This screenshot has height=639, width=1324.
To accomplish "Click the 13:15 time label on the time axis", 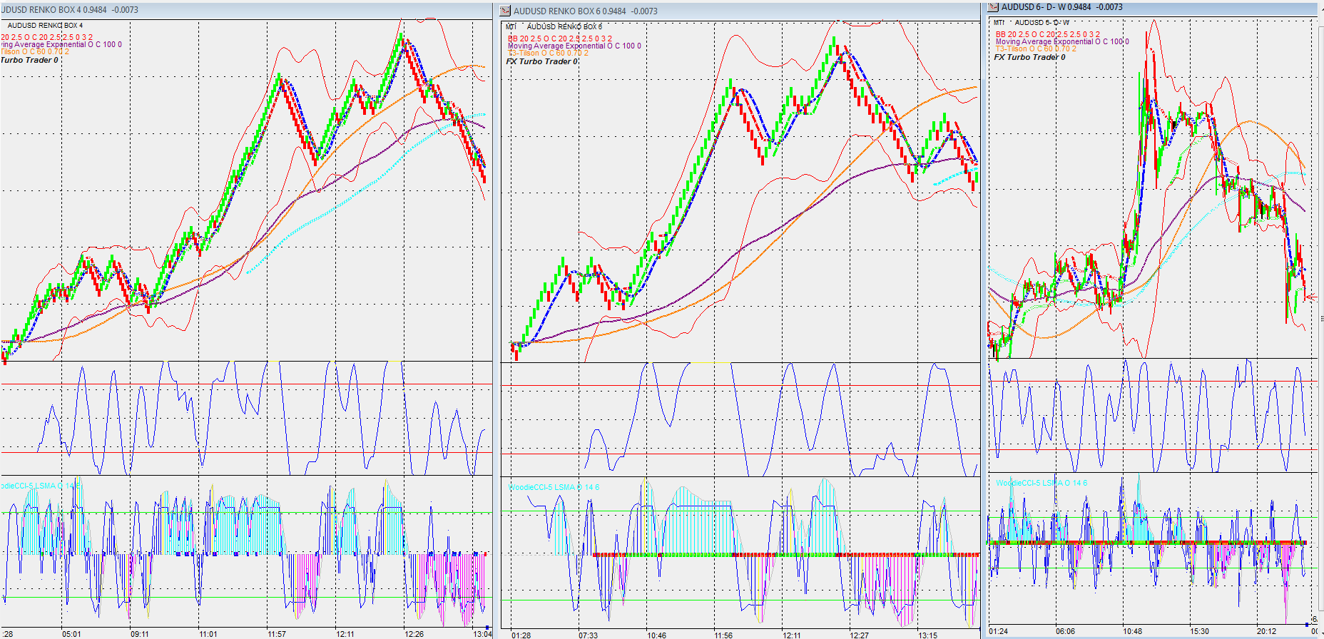I will (927, 635).
